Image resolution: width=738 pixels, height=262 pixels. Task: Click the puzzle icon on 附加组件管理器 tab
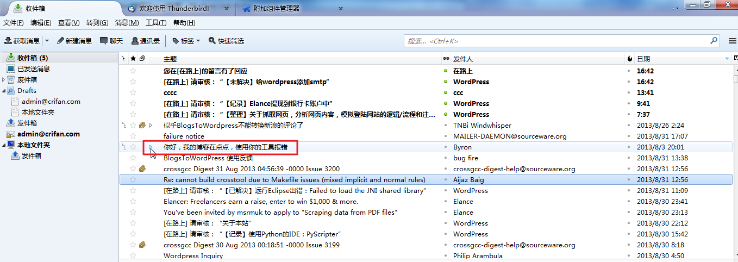point(247,9)
